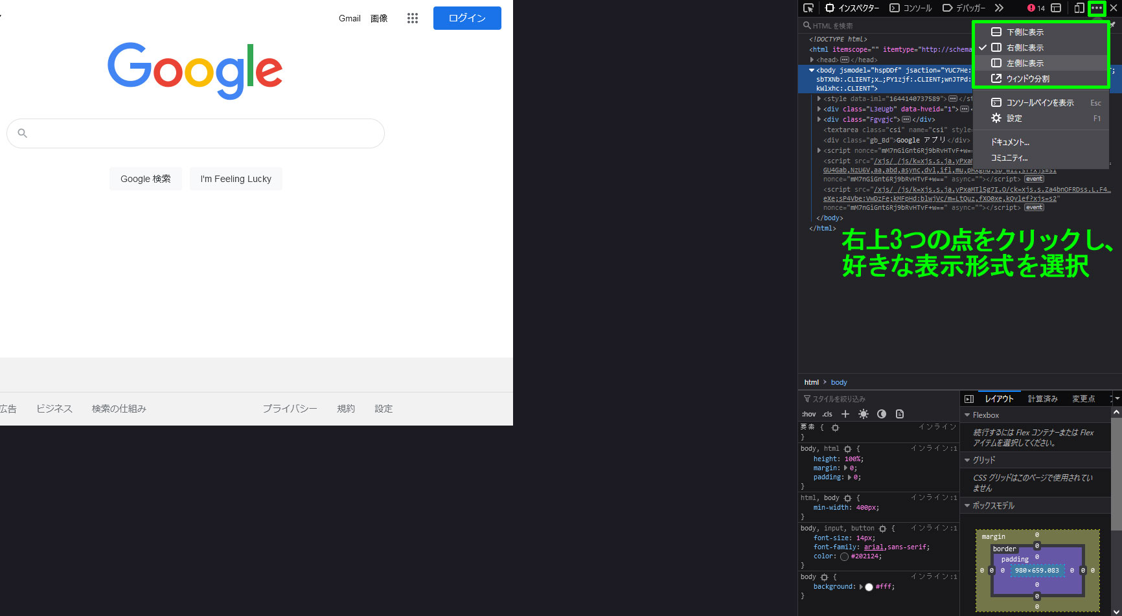Toggle the .cls class panel
The height and width of the screenshot is (616, 1122).
tap(827, 414)
